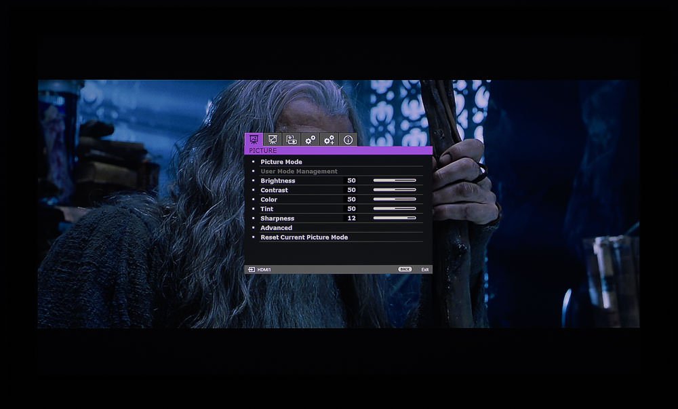Screen dimensions: 678x409
Task: Click the Tint value 50
Action: (x=351, y=209)
